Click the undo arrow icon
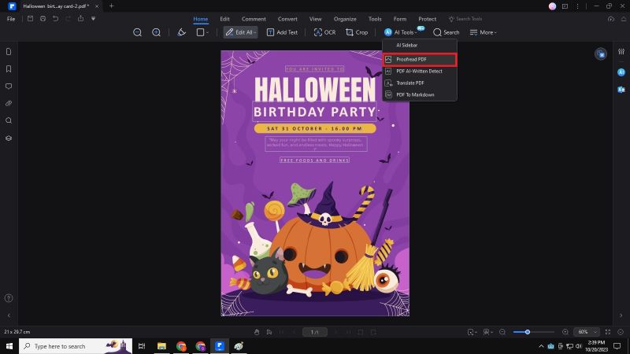The height and width of the screenshot is (354, 630). click(x=55, y=18)
